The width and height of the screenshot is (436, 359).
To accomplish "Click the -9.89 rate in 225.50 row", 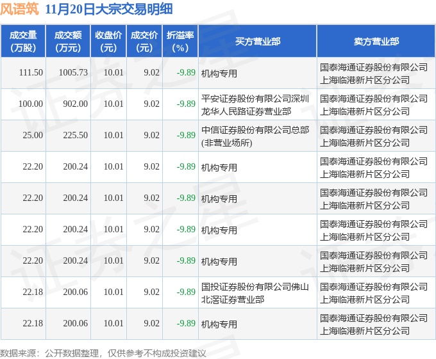I will pyautogui.click(x=186, y=136).
